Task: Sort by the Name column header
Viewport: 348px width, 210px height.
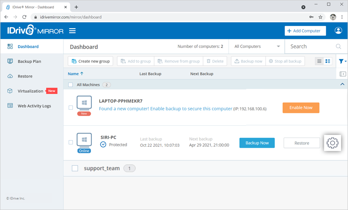Action: coord(76,74)
